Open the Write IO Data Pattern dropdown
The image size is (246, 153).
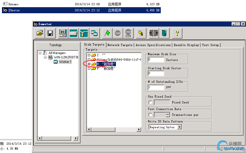pos(180,127)
